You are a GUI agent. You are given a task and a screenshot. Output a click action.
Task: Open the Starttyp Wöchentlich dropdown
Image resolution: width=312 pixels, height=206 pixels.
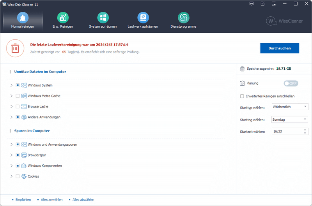coord(290,107)
